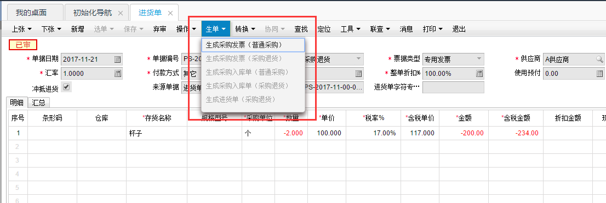
Task: Open the 转换 dropdown menu
Action: [245, 29]
